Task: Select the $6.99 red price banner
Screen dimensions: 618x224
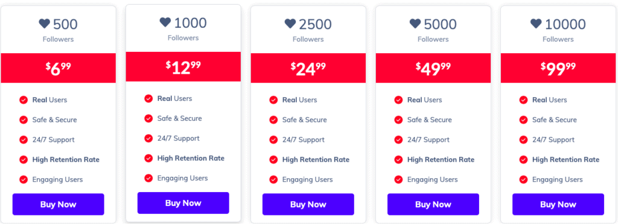Action: [59, 68]
